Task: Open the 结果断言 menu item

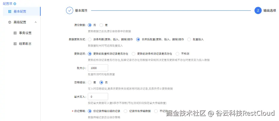Action: point(22,44)
